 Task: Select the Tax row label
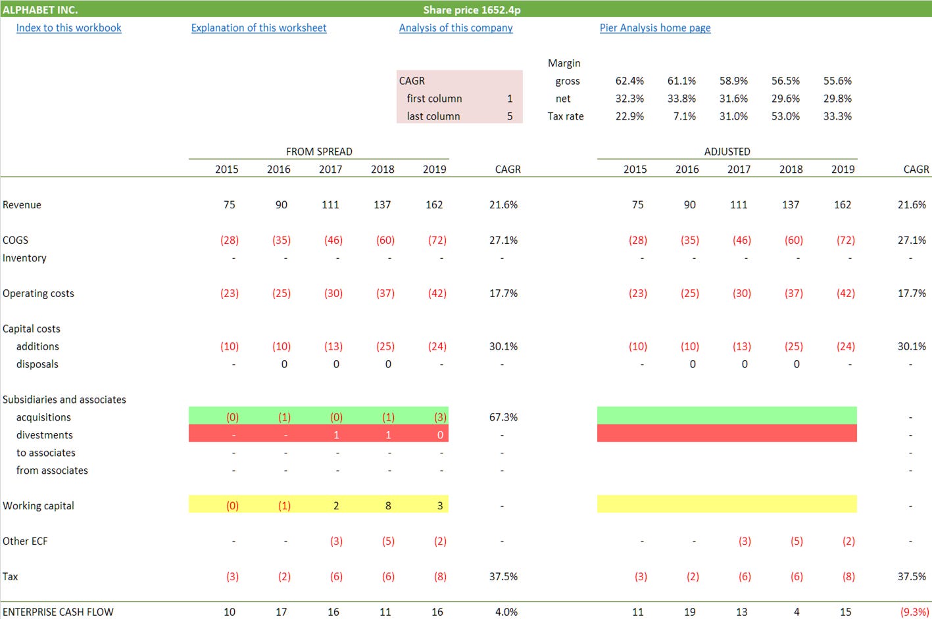click(10, 577)
